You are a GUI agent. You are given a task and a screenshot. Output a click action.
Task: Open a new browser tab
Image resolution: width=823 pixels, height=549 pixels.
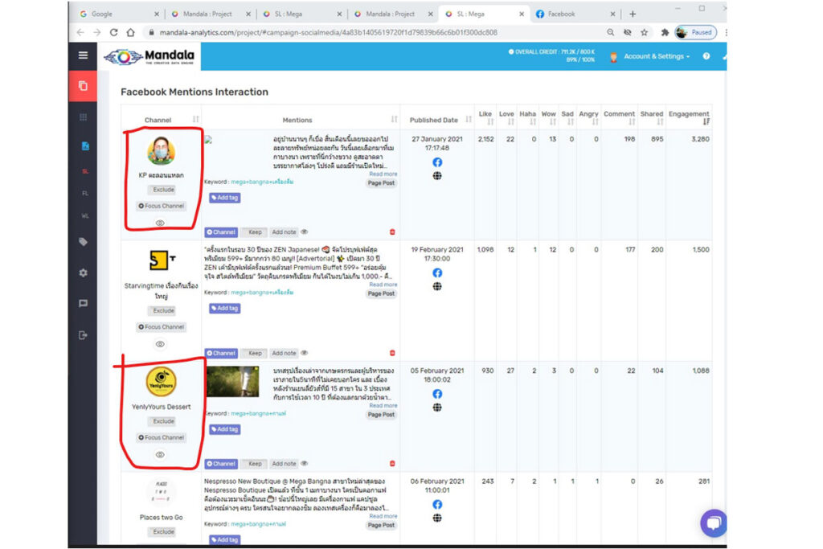(x=633, y=14)
